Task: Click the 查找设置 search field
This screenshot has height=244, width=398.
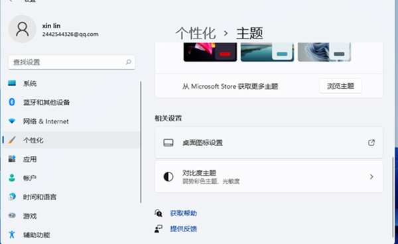Action: tap(72, 62)
